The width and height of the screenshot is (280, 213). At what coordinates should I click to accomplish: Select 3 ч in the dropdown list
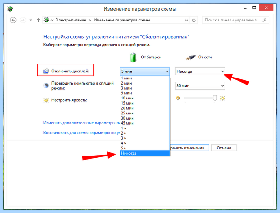click(x=145, y=138)
